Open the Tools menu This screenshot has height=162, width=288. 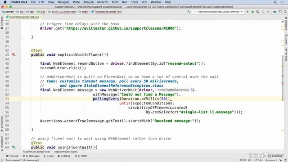pyautogui.click(x=135, y=2)
